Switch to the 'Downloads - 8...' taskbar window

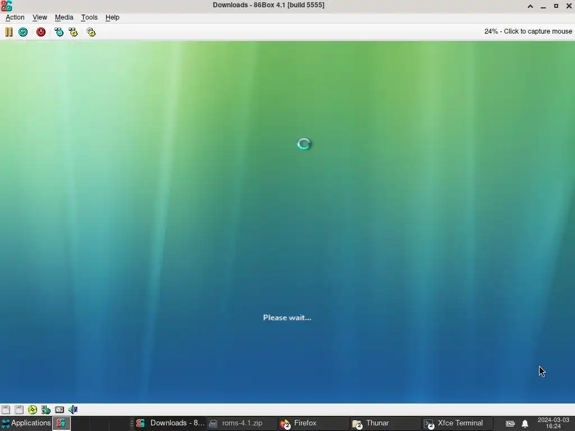coord(170,423)
